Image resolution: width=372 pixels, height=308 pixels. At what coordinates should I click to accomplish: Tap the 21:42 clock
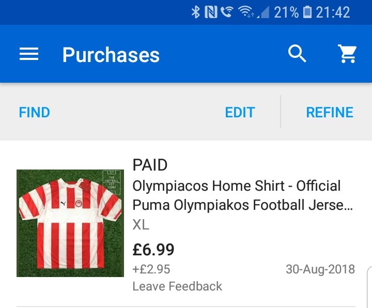click(333, 12)
